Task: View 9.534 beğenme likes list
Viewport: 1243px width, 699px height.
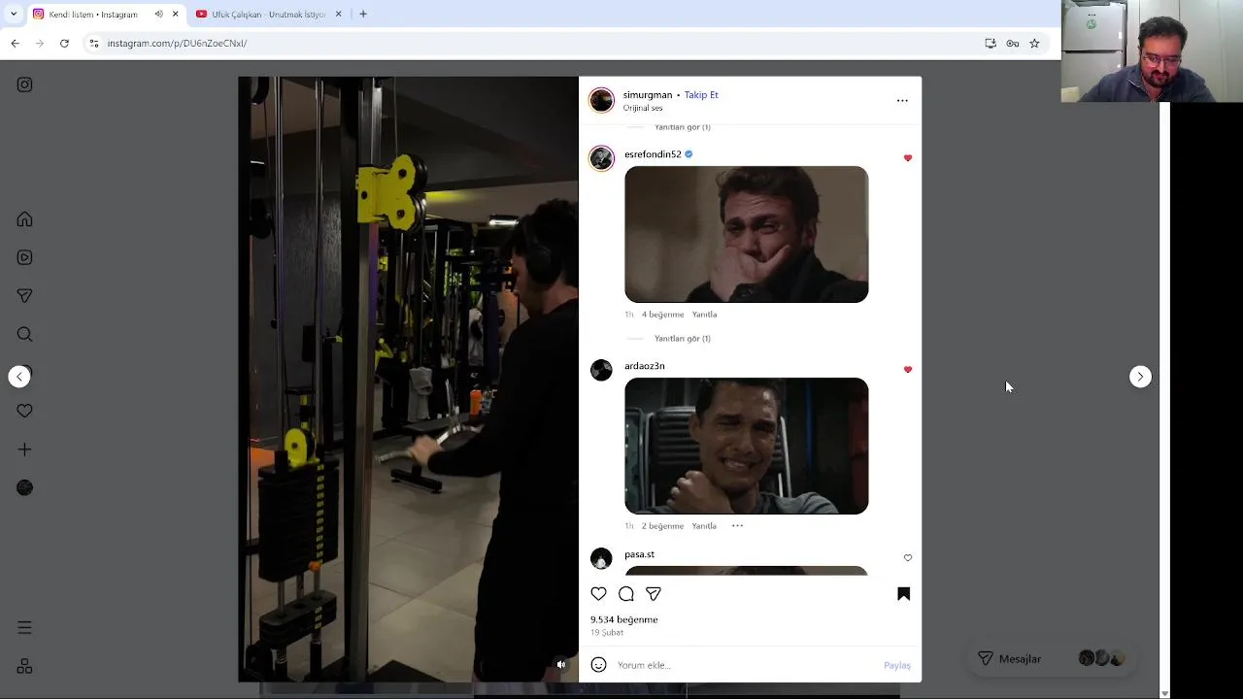Action: click(x=624, y=619)
